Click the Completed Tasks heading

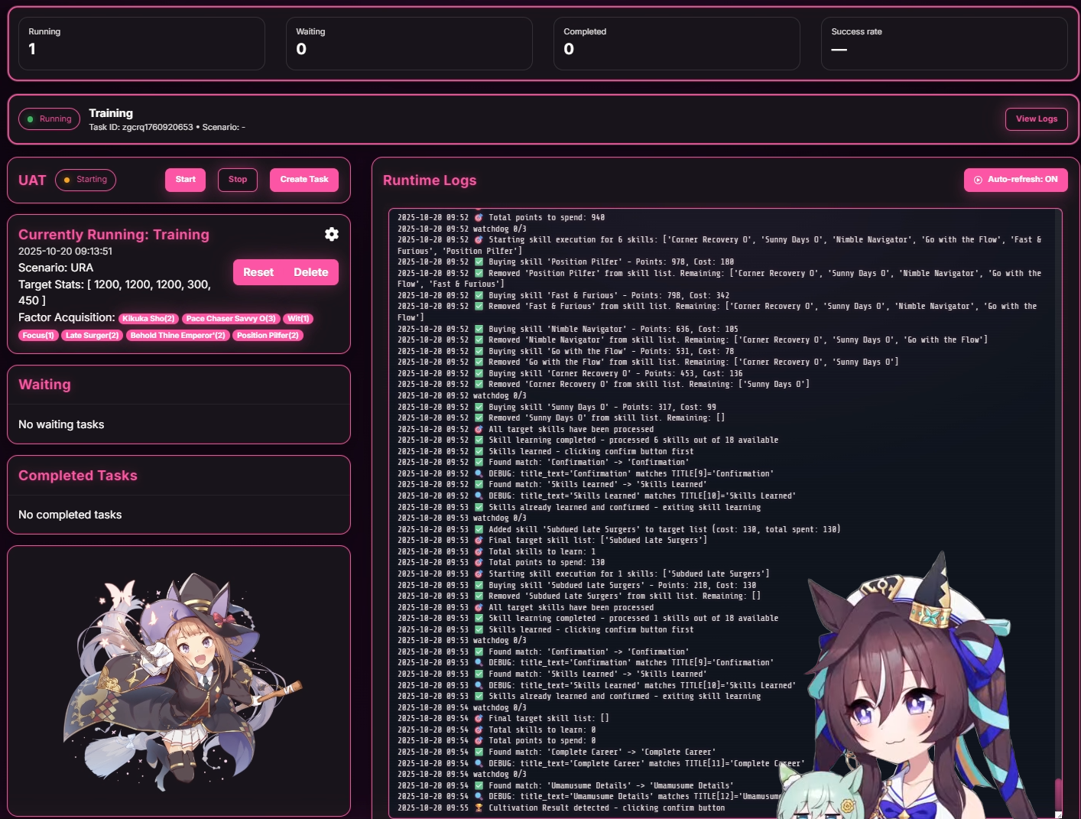pyautogui.click(x=78, y=476)
